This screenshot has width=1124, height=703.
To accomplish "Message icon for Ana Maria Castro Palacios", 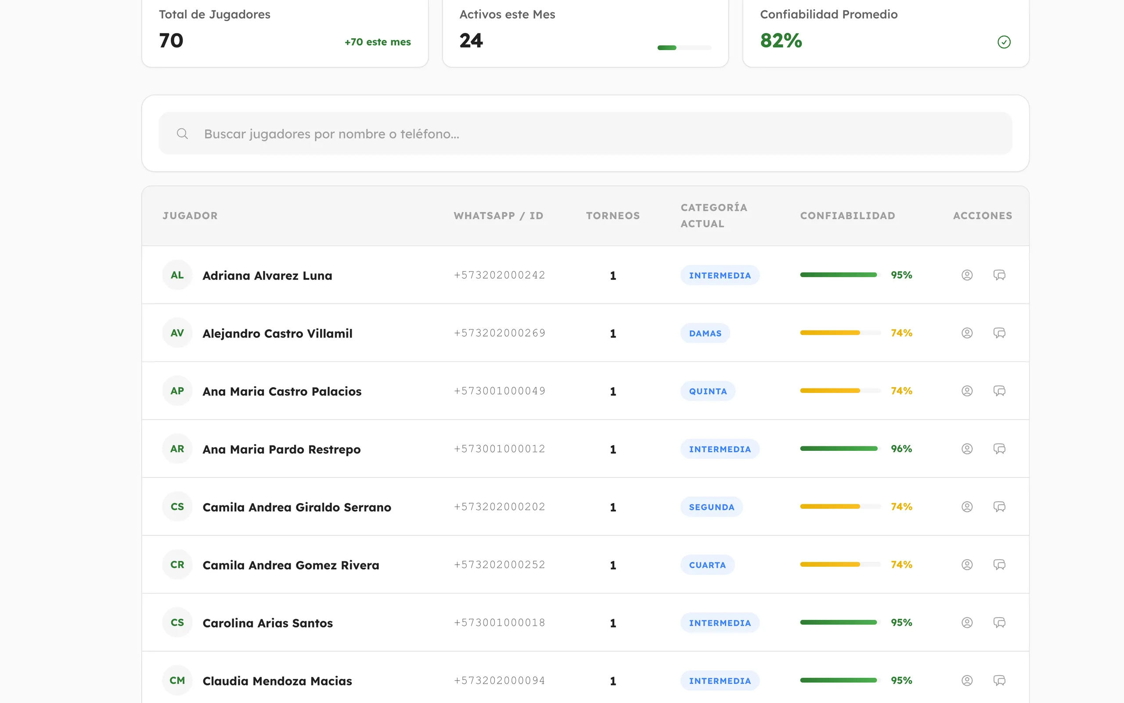I will 999,391.
